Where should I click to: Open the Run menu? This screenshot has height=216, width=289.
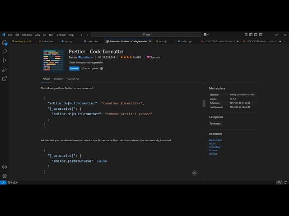tap(51, 35)
